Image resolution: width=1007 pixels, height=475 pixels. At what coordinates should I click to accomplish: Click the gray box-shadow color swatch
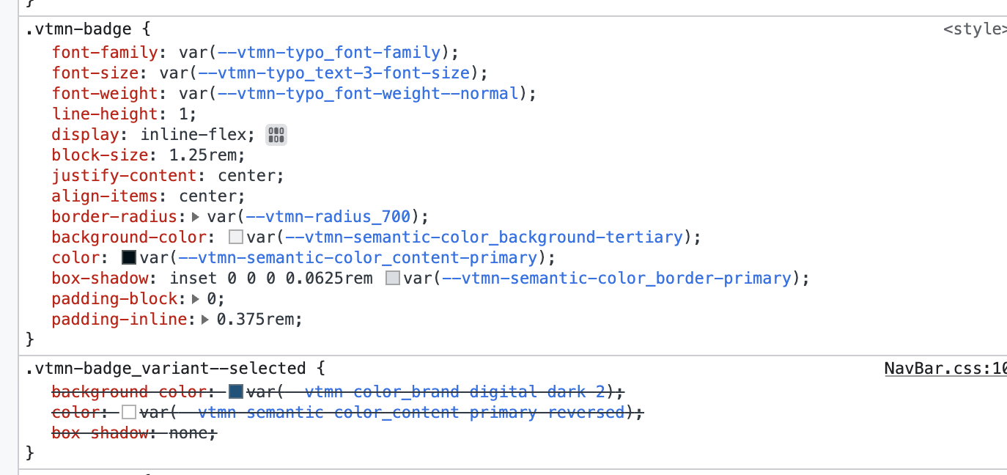[x=392, y=277]
